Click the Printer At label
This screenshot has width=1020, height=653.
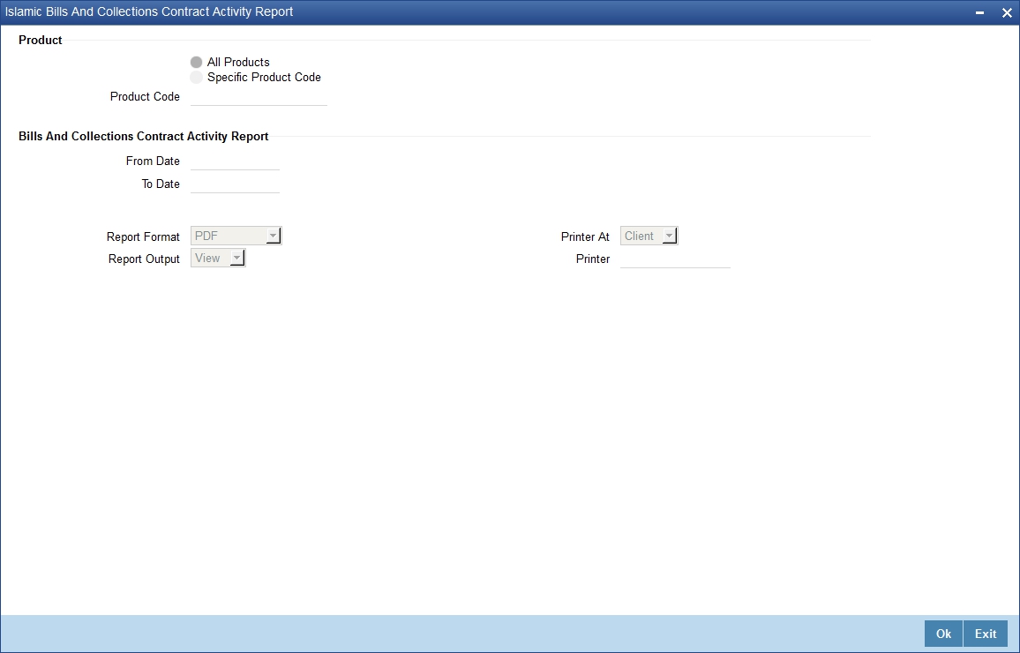pyautogui.click(x=586, y=236)
